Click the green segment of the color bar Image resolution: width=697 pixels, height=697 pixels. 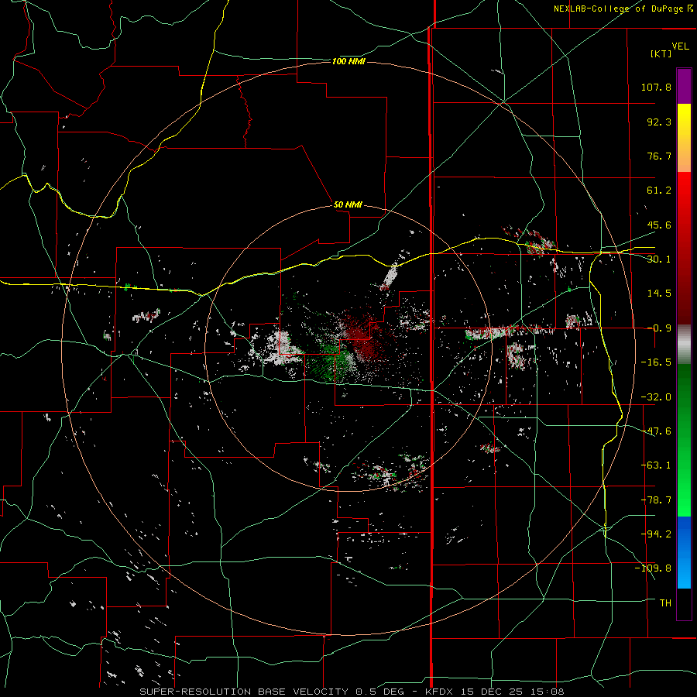point(684,440)
